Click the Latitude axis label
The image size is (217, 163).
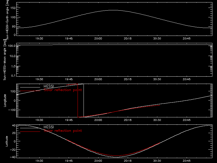(7, 141)
